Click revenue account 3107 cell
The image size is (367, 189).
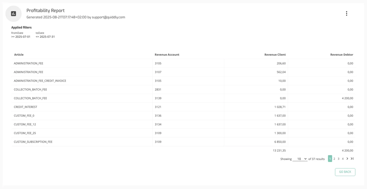click(x=188, y=72)
